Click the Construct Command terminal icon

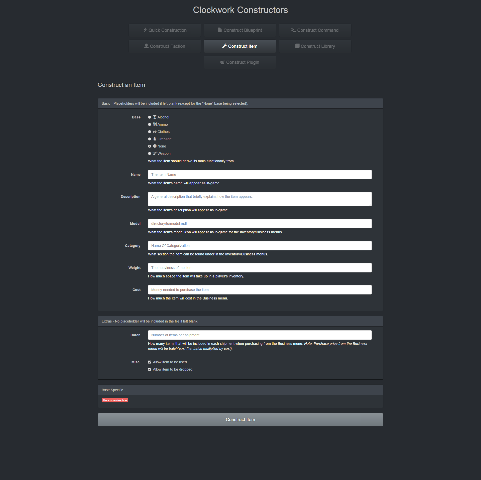(x=293, y=30)
